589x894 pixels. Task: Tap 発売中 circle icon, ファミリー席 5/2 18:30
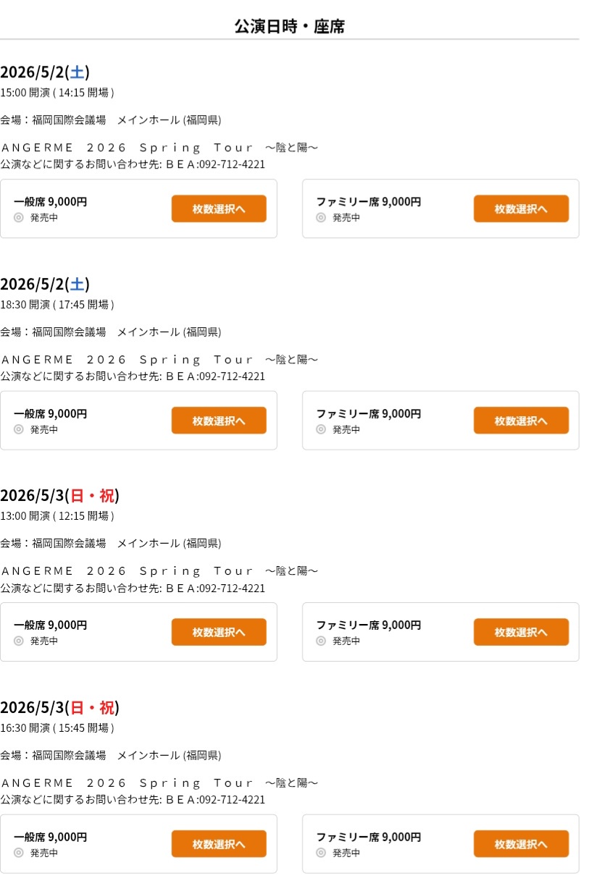[x=321, y=429]
